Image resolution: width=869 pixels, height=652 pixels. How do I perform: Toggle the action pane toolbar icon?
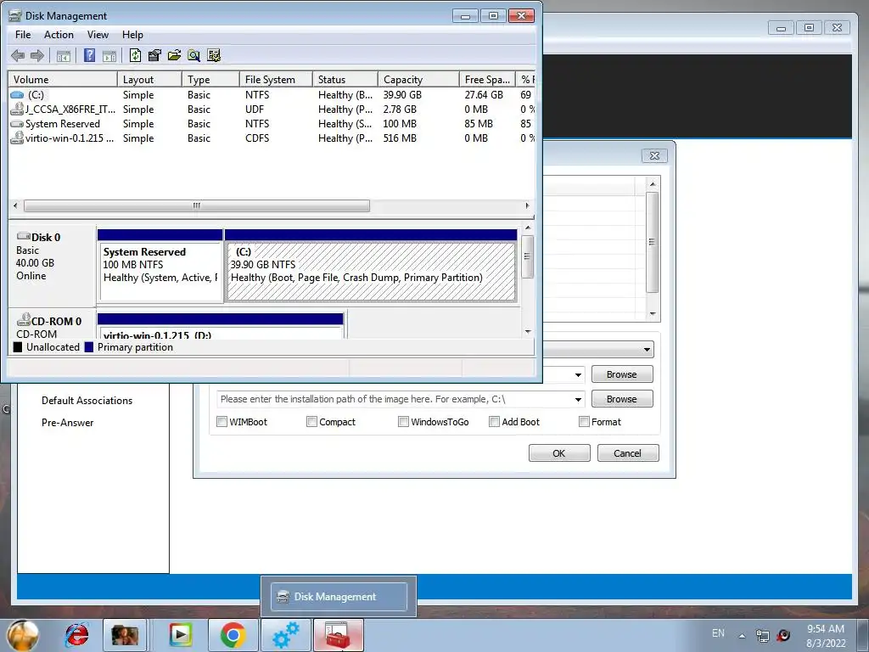109,55
